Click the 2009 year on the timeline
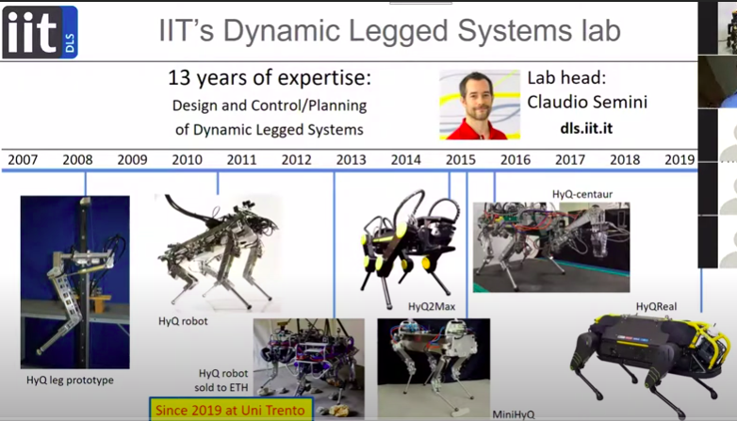The height and width of the screenshot is (421, 737). point(133,160)
